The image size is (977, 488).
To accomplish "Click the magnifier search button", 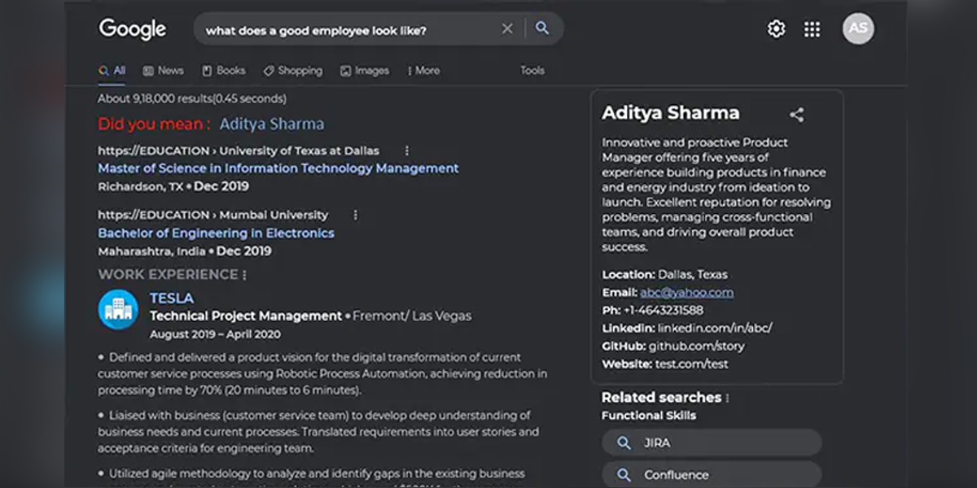I will (x=542, y=29).
